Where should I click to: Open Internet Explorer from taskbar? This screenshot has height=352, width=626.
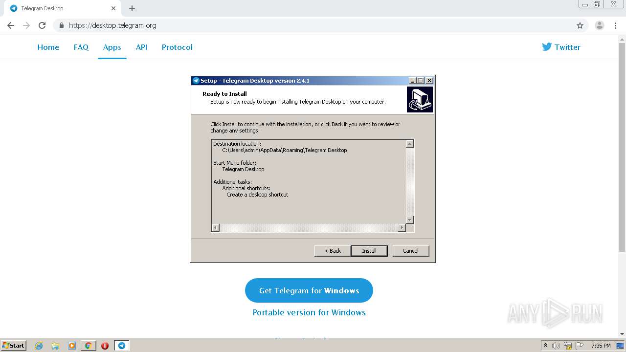tap(39, 346)
